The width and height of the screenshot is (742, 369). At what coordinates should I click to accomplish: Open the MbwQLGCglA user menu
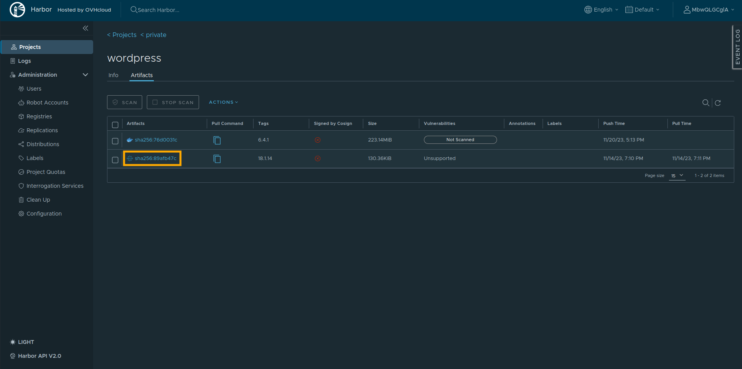pyautogui.click(x=709, y=10)
